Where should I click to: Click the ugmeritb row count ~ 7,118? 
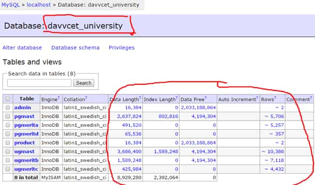point(274,160)
